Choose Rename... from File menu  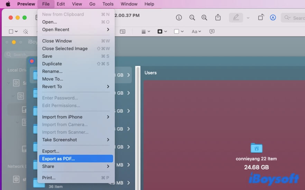[76, 71]
